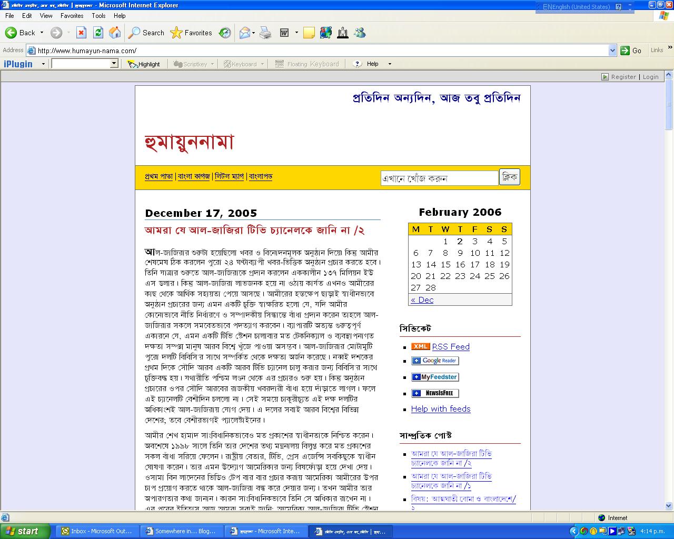The image size is (674, 539).
Task: Click the MyFeedster subscribe badge
Action: click(x=435, y=377)
